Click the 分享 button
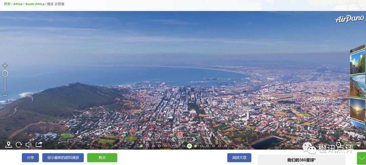 30,158
